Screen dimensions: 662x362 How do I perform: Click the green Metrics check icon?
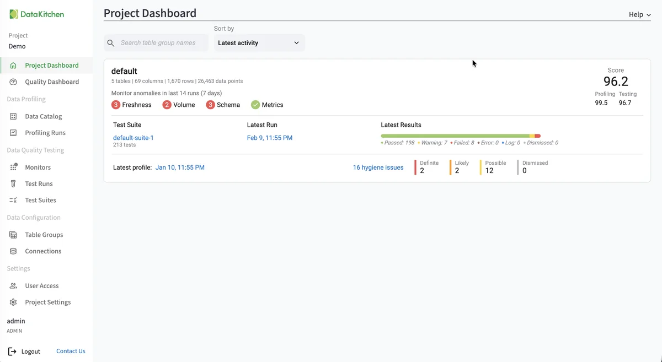(x=256, y=104)
